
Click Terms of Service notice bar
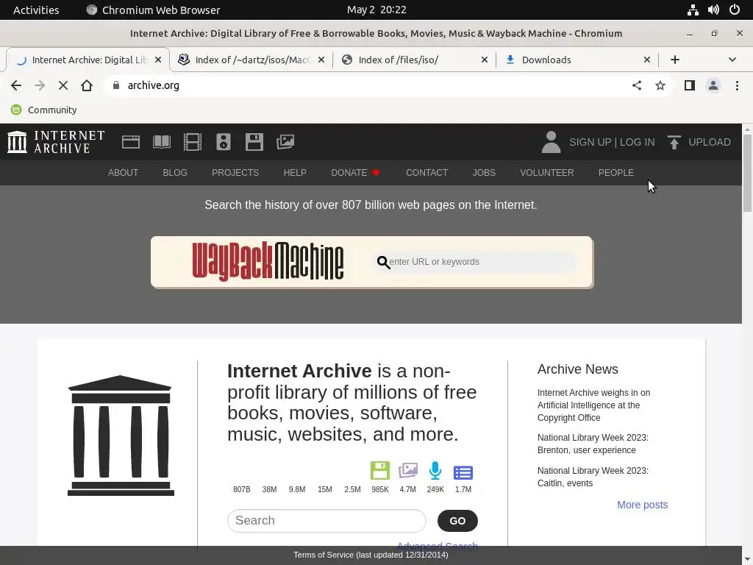pyautogui.click(x=371, y=555)
